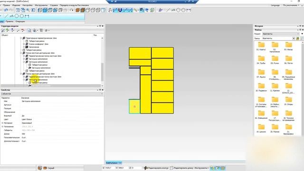The width and height of the screenshot is (304, 171).
Task: Toggle the blue U snap icon
Action: [x=120, y=10]
